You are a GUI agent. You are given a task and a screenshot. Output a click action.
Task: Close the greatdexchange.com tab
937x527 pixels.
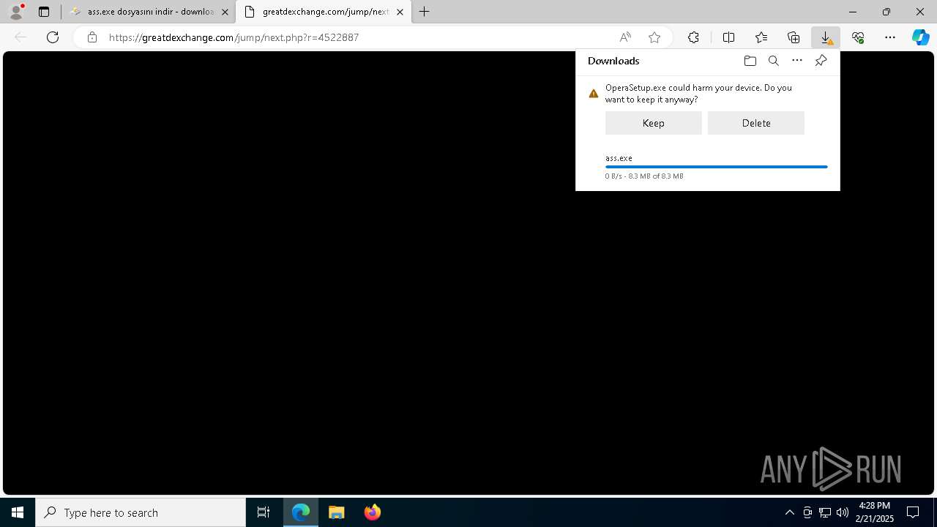click(x=400, y=12)
